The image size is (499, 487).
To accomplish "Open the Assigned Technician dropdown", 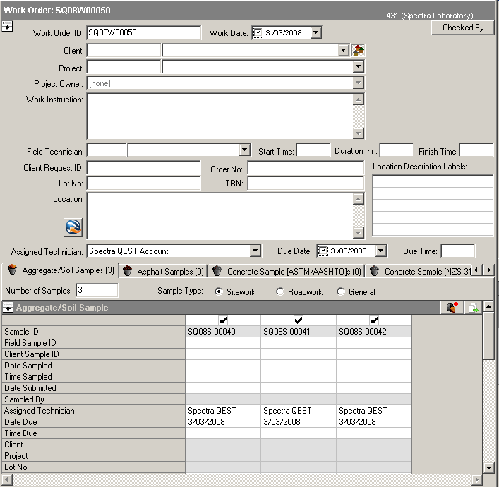I will 255,251.
